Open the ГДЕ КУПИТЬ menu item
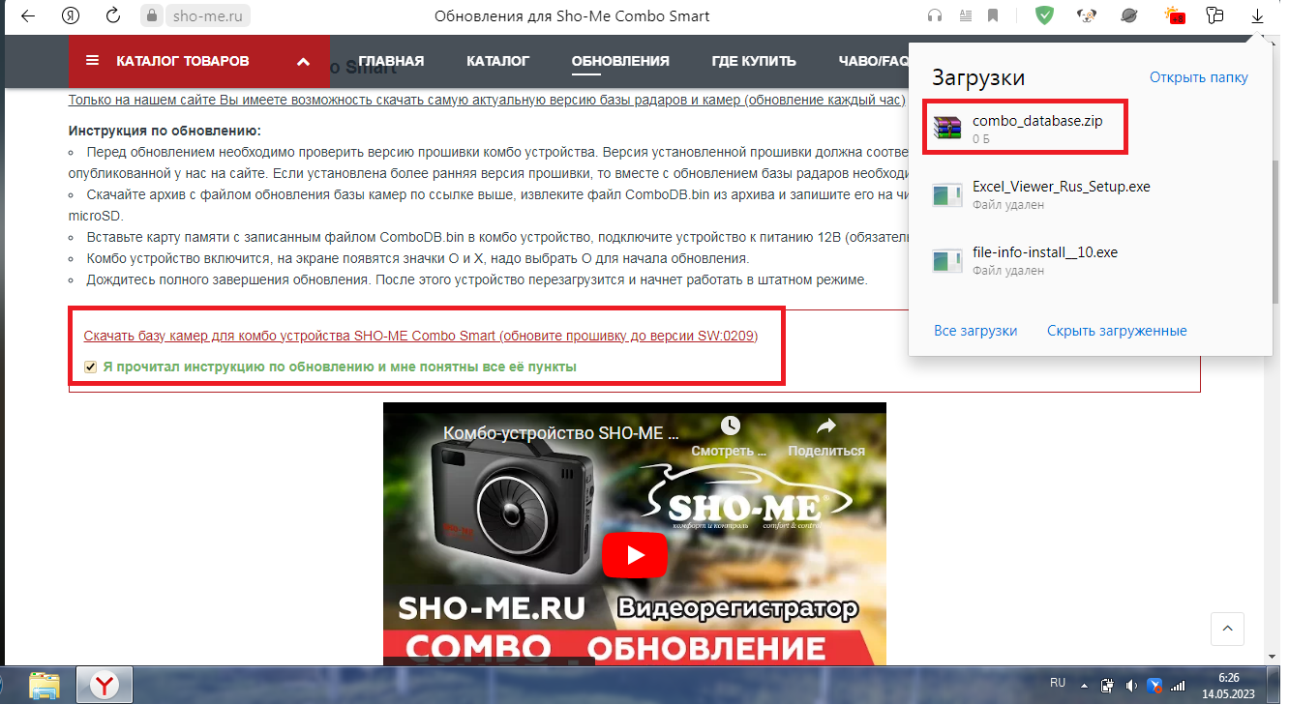This screenshot has height=705, width=1289. tap(753, 61)
